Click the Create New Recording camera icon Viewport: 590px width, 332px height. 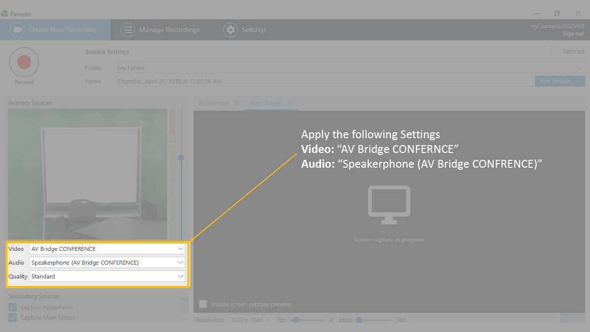tap(18, 30)
